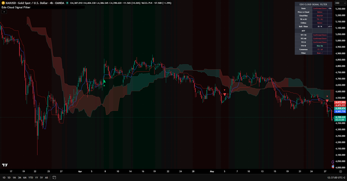
Task: Select Edo Cloud Signal Filter indicator label
Action: pos(16,7)
